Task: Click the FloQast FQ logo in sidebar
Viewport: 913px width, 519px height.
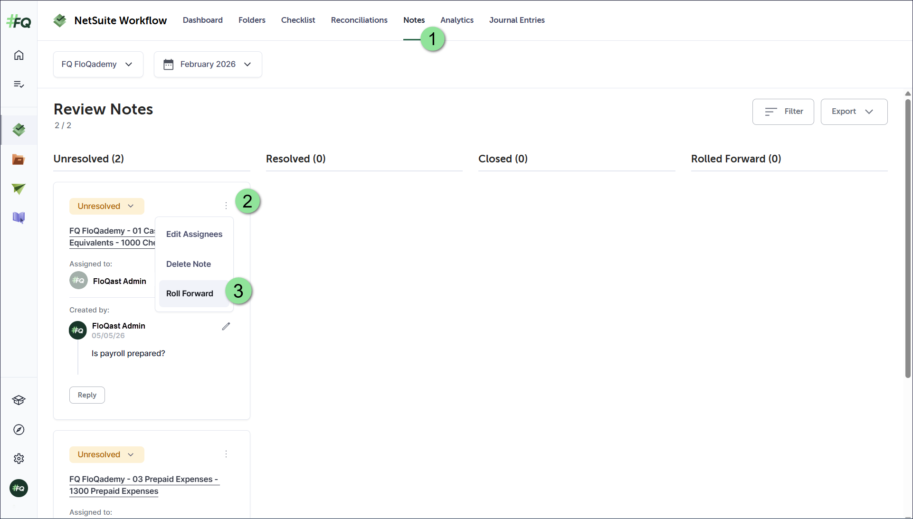Action: [x=19, y=21]
